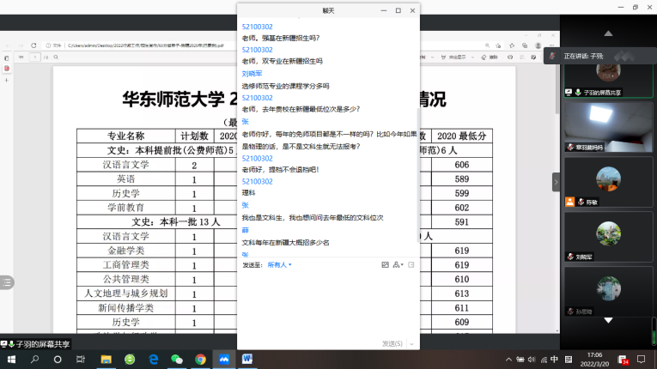Insert an image in chat window
The image size is (657, 369).
click(x=385, y=264)
